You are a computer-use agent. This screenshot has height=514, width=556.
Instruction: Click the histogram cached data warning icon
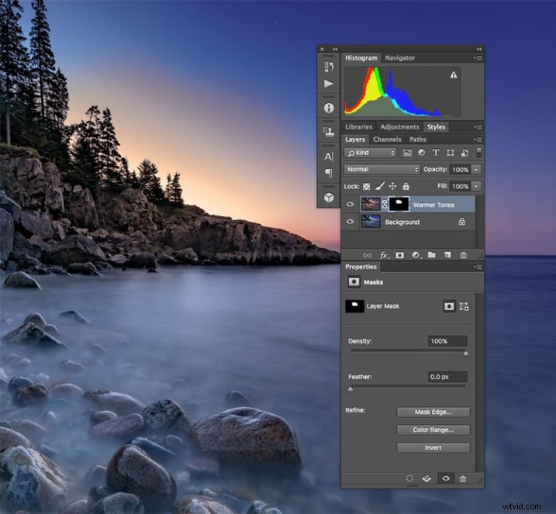point(454,74)
